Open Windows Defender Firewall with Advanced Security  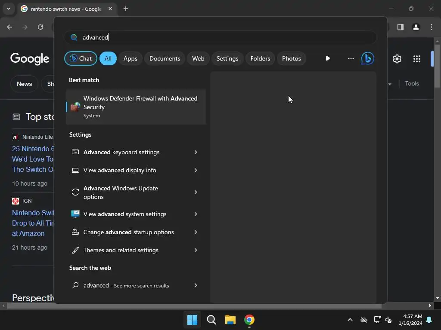click(x=136, y=107)
